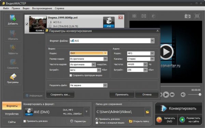The width and height of the screenshot is (205, 128).
Task: Click the crop icon above preview
Action: (134, 16)
